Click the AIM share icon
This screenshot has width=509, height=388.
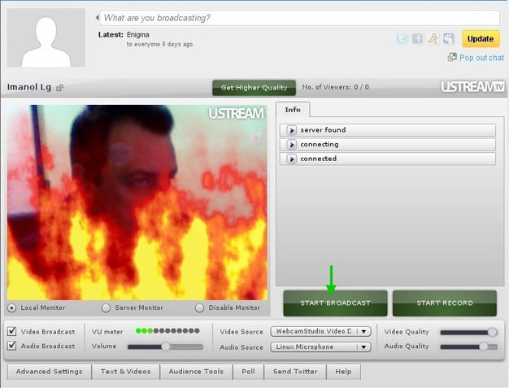click(433, 39)
